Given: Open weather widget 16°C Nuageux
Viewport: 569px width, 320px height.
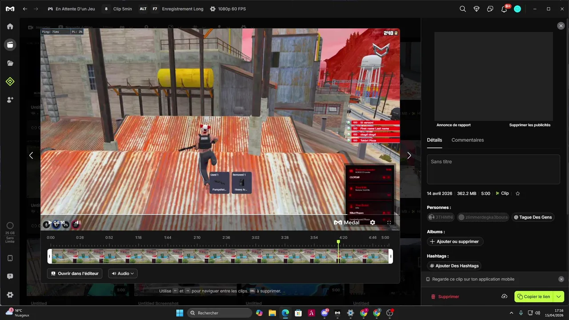Looking at the screenshot, I should (x=18, y=313).
